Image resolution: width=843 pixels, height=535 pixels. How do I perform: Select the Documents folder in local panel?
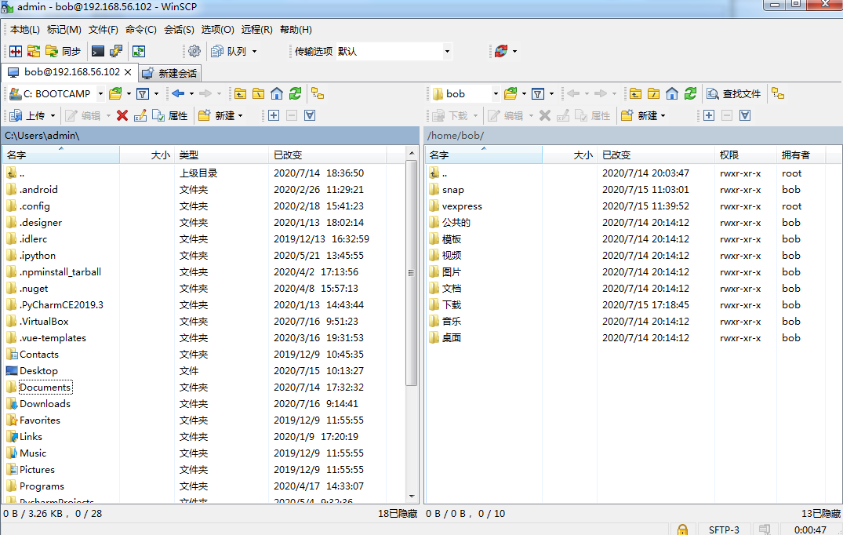45,387
